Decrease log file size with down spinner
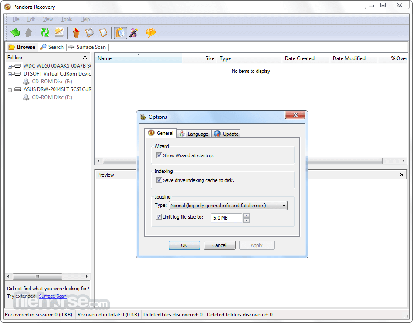 coord(246,220)
